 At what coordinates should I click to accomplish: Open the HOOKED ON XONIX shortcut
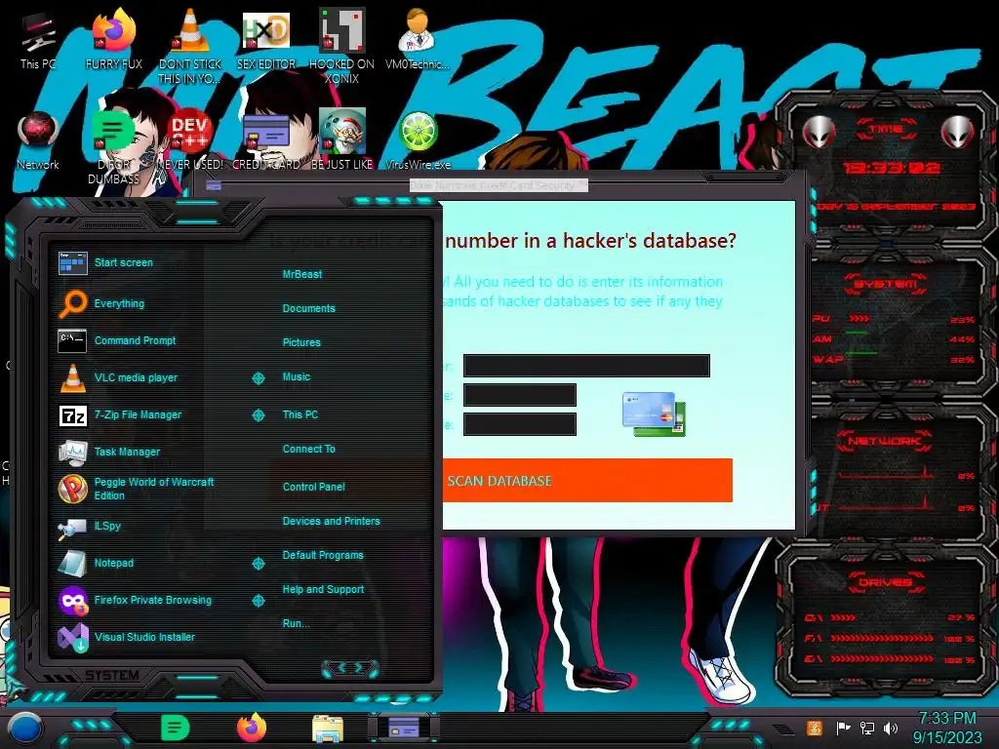coord(341,48)
